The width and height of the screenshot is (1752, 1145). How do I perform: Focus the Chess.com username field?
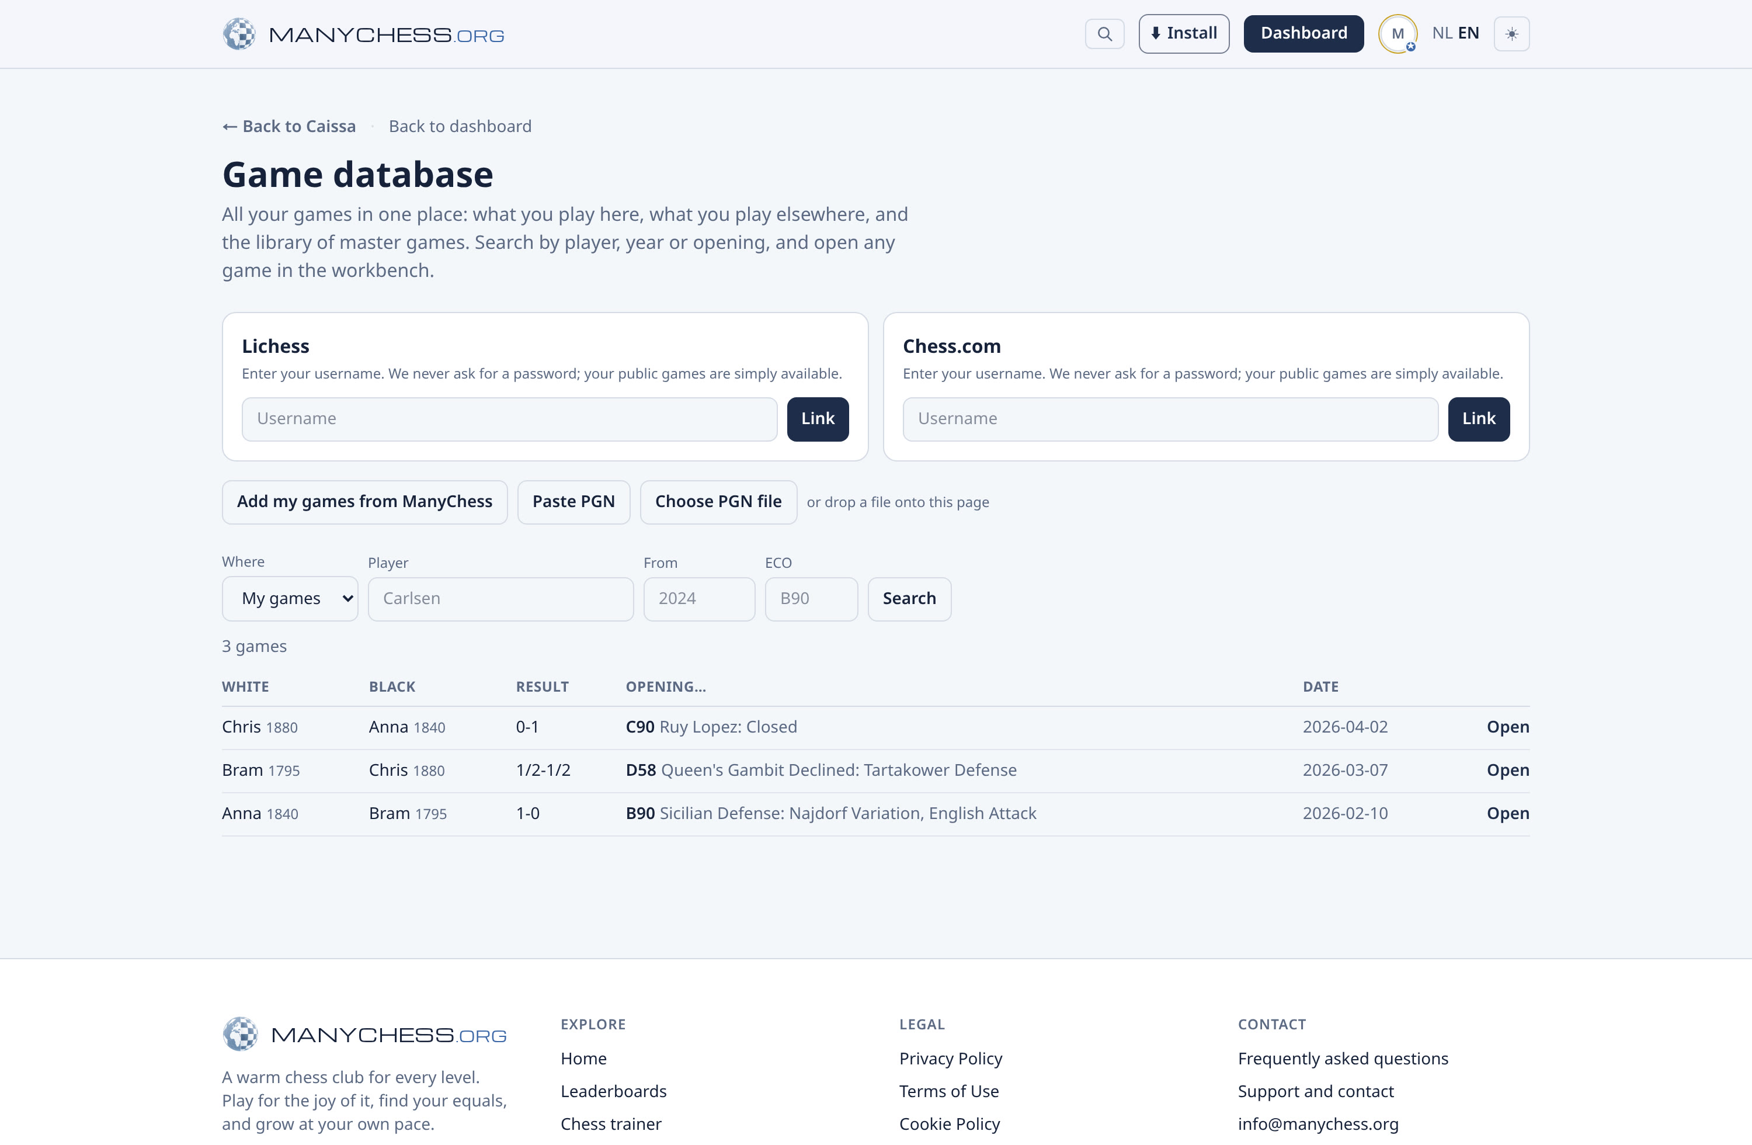click(x=1170, y=419)
